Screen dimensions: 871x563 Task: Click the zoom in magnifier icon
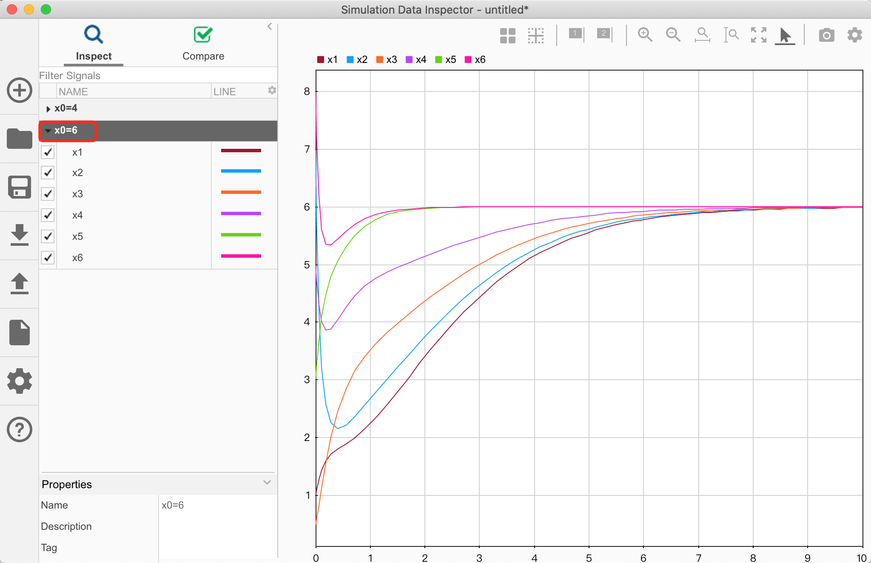coord(645,35)
